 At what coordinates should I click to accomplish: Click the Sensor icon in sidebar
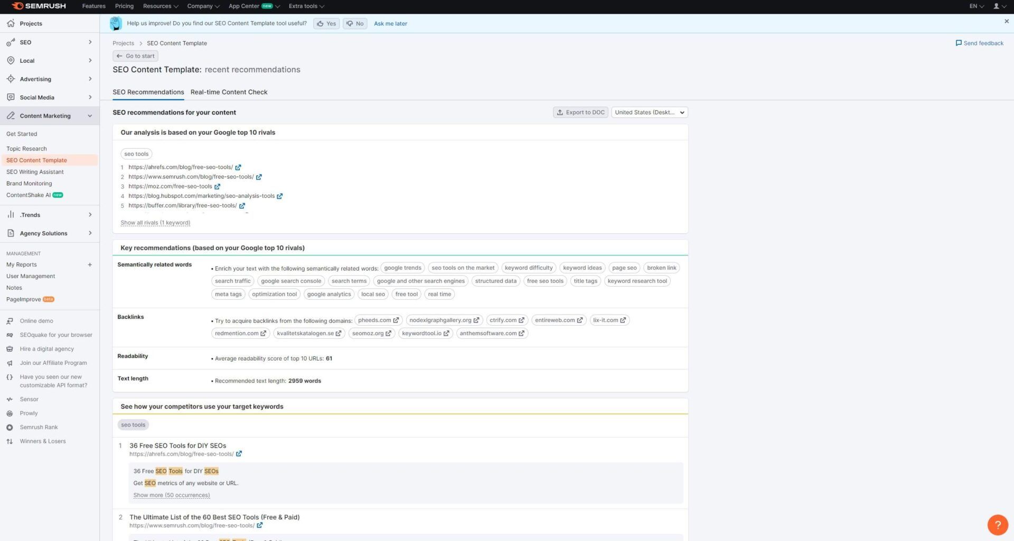point(10,400)
